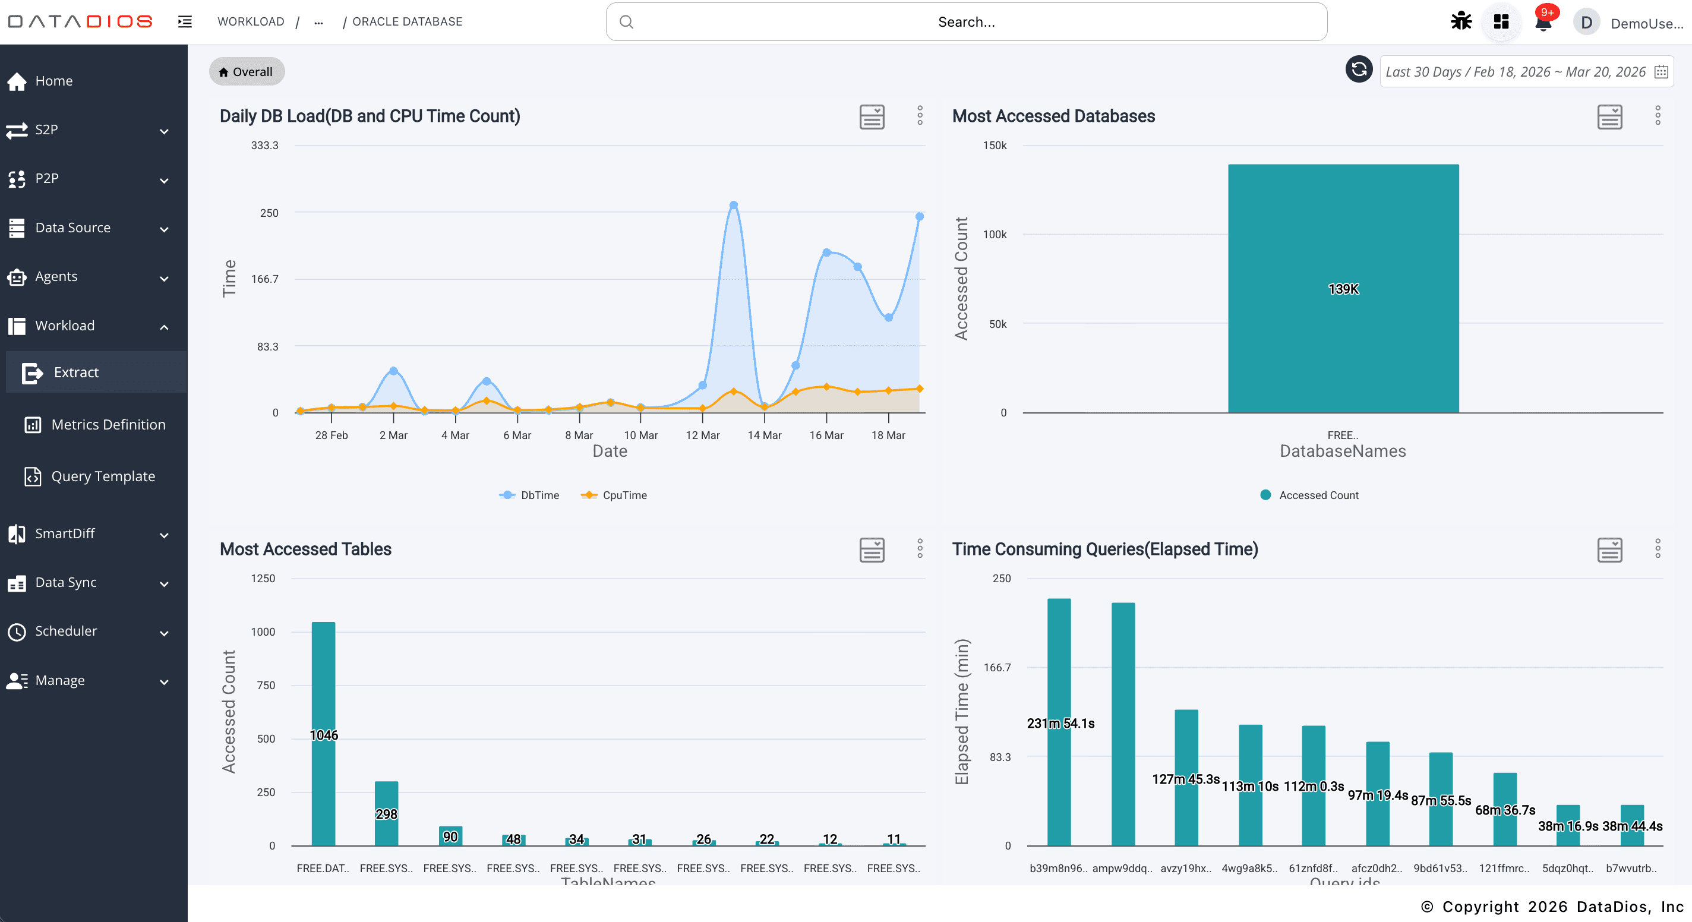Click the Overall home button
Image resolution: width=1692 pixels, height=922 pixels.
pos(245,71)
